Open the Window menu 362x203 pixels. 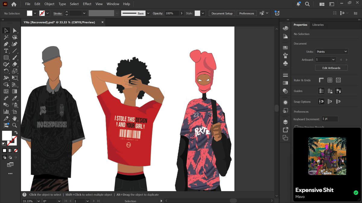113,4
